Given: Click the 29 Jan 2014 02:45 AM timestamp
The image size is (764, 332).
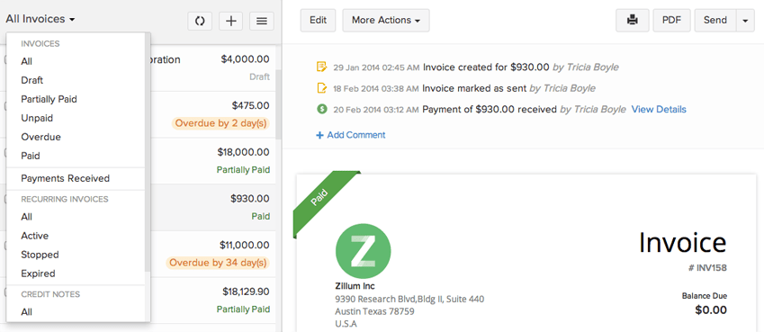Looking at the screenshot, I should 375,67.
